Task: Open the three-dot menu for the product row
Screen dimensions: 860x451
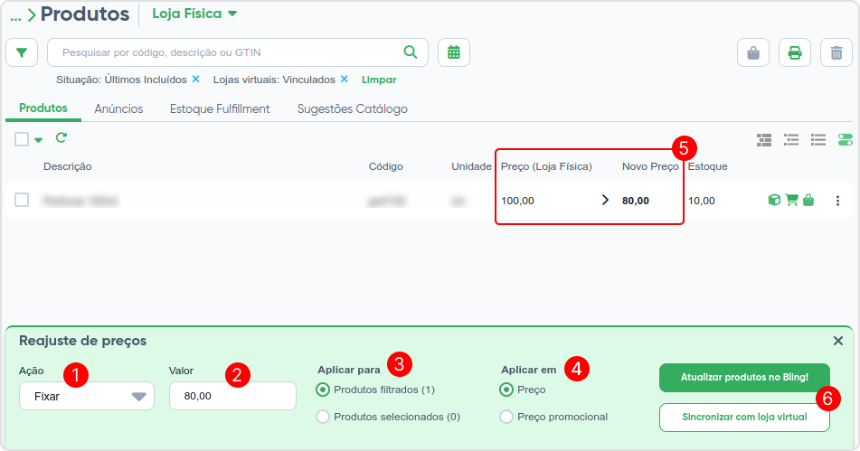Action: pos(837,201)
